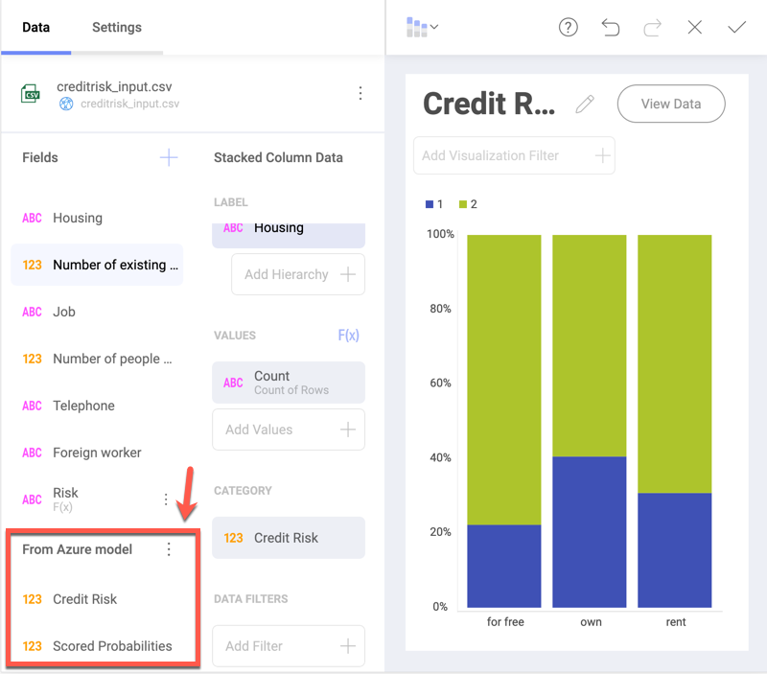Click the View Data button
767x674 pixels.
(670, 104)
